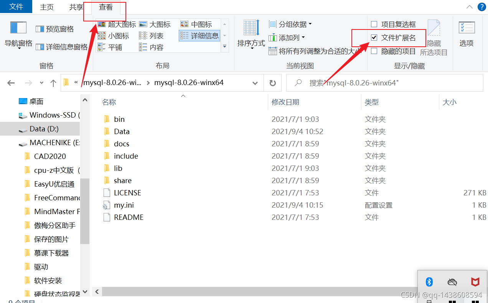
Task: Select Large icons (大图标) layout
Action: coord(155,24)
